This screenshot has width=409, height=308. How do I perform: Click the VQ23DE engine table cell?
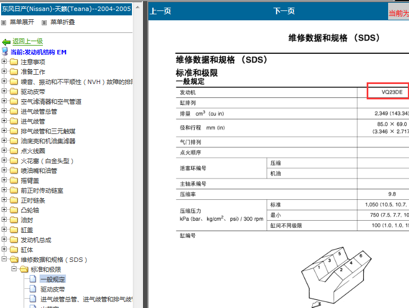pos(388,92)
